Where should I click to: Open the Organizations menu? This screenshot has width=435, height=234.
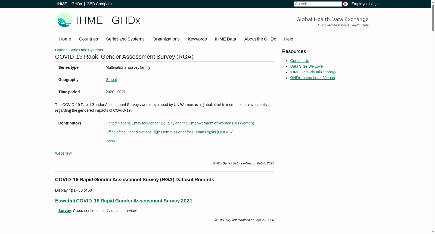coord(166,39)
